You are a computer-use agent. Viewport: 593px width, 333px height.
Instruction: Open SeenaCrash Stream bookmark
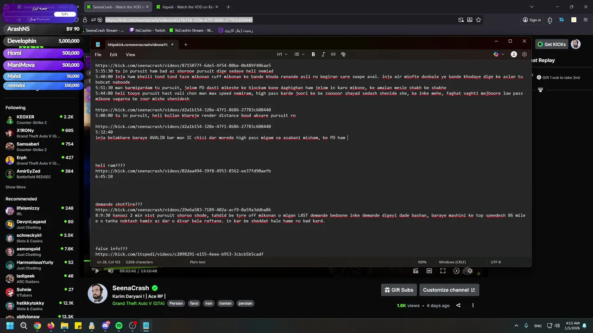coord(105,31)
